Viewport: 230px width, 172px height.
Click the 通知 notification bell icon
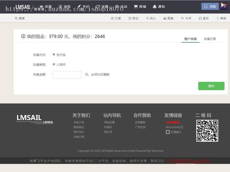pyautogui.click(x=155, y=7)
